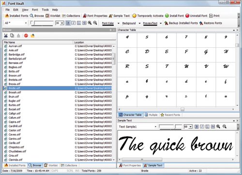Click the pin icon on Browse panel header
Image resolution: width=242 pixels, height=175 pixels.
[110, 30]
